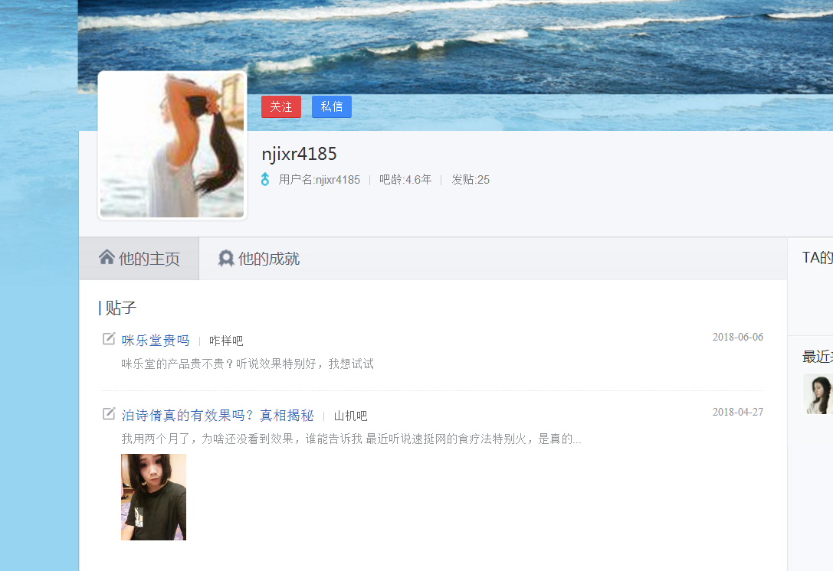Click the male gender icon beside 用户名
The image size is (833, 571).
pyautogui.click(x=265, y=180)
